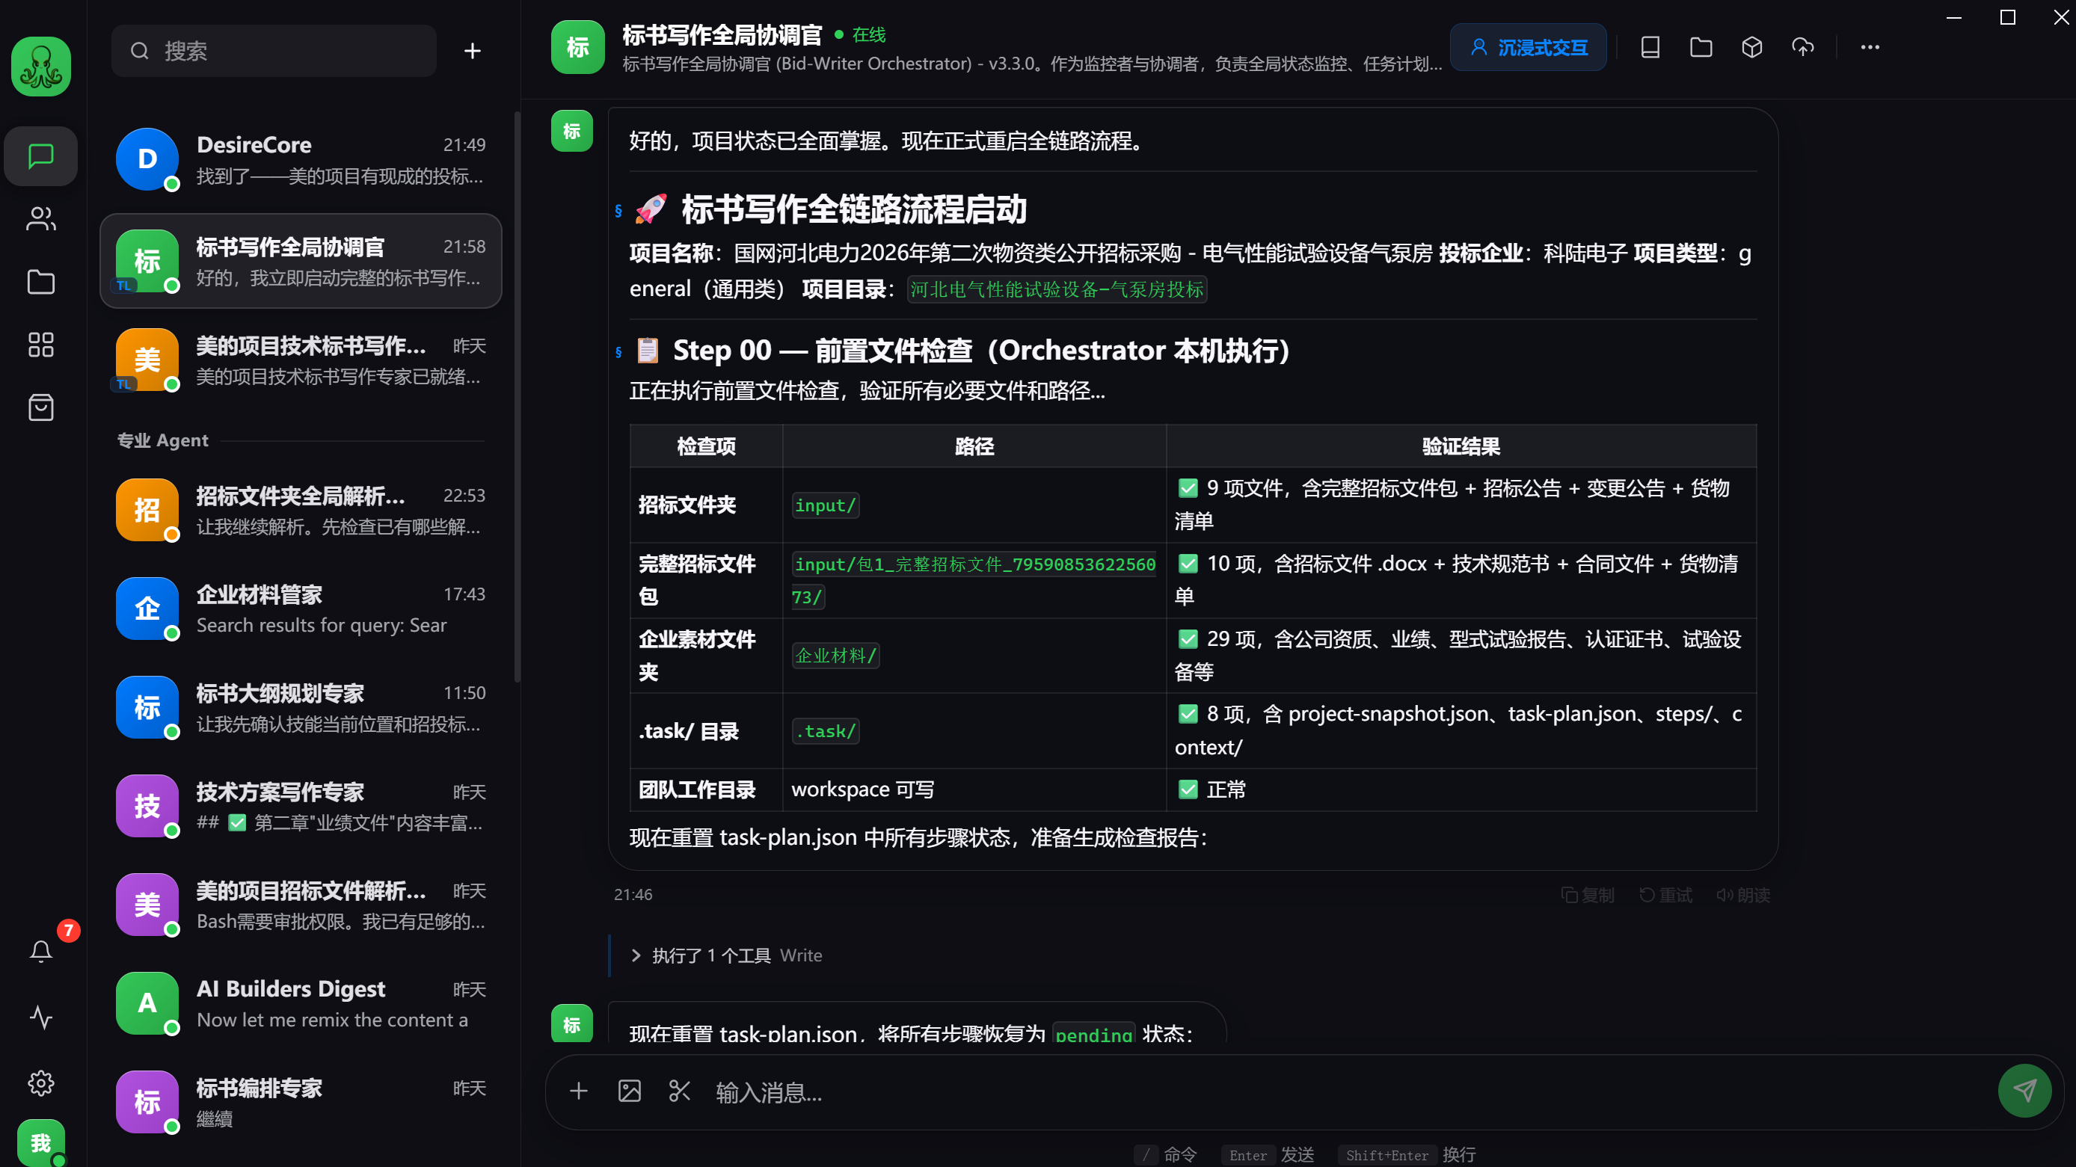
Task: Click the scissors icon in the message bar
Action: [679, 1091]
